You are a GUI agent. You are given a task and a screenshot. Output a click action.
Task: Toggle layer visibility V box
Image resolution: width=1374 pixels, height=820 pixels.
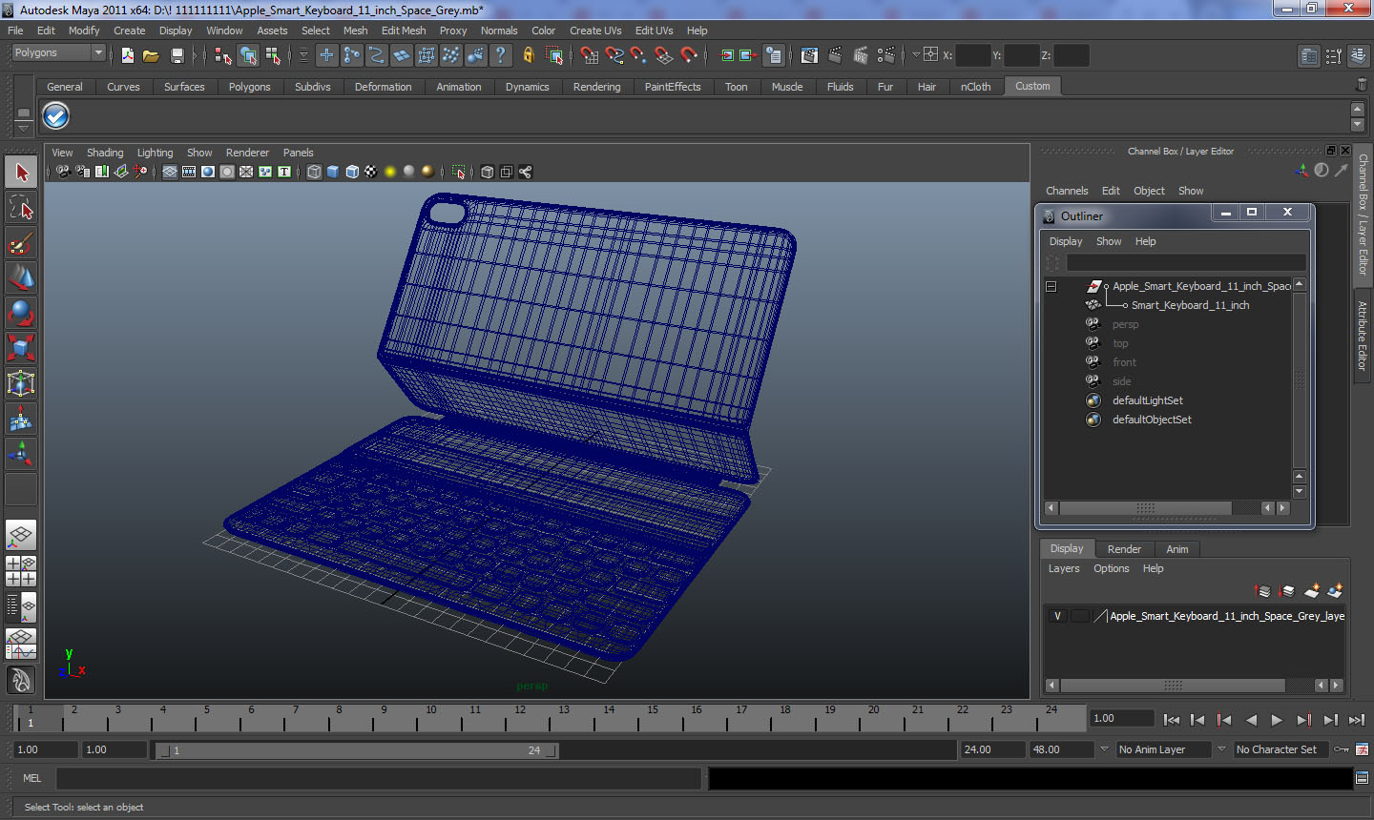[x=1057, y=616]
